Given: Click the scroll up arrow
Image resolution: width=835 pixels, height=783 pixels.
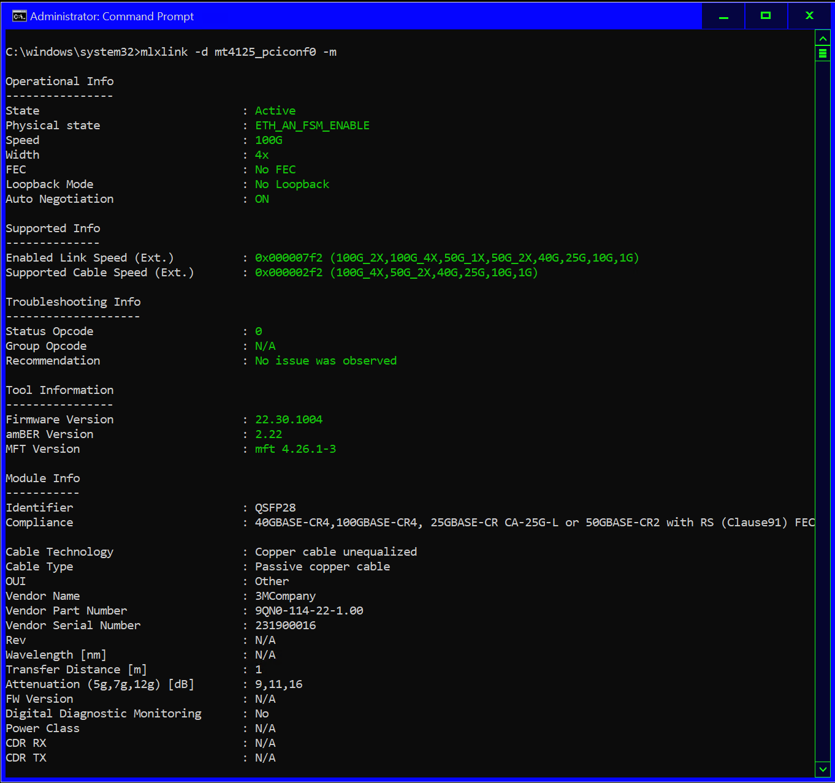Looking at the screenshot, I should pos(823,39).
